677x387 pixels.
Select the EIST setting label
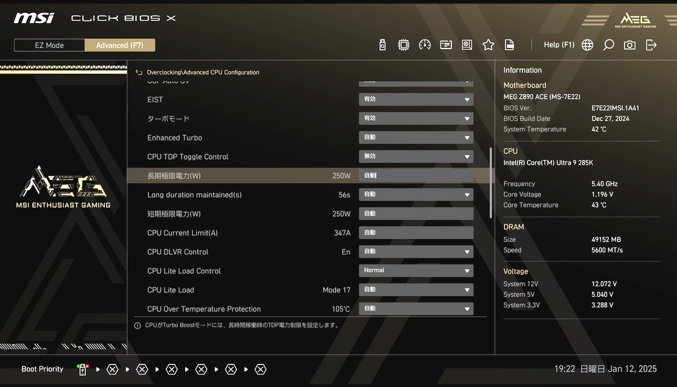point(155,99)
